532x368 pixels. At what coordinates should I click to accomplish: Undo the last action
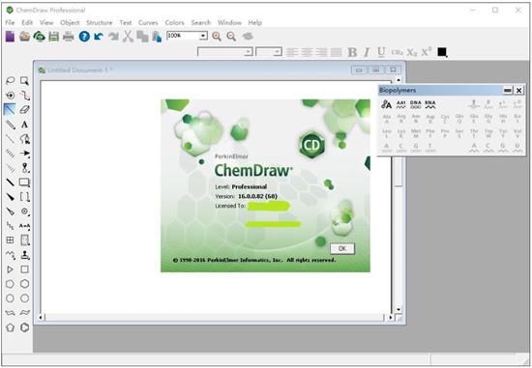pyautogui.click(x=99, y=36)
